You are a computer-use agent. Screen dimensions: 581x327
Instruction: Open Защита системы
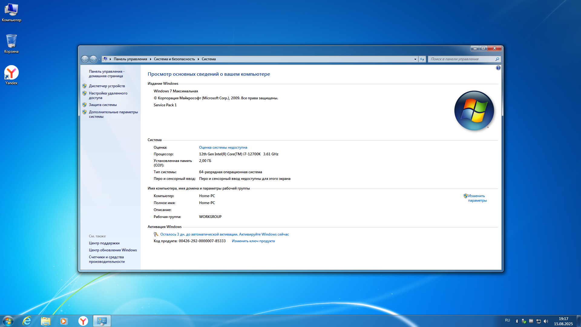[103, 105]
